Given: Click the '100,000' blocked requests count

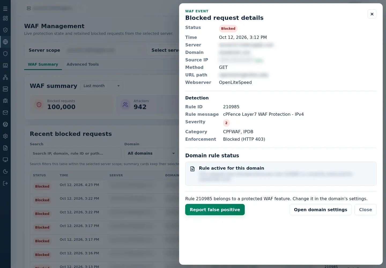Looking at the screenshot, I should click(61, 107).
